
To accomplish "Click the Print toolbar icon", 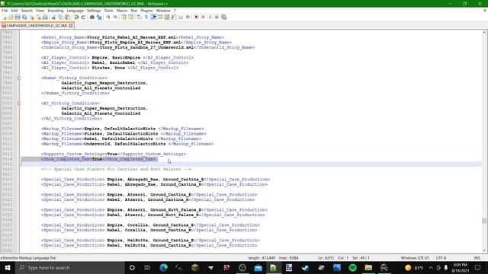I will tap(45, 17).
